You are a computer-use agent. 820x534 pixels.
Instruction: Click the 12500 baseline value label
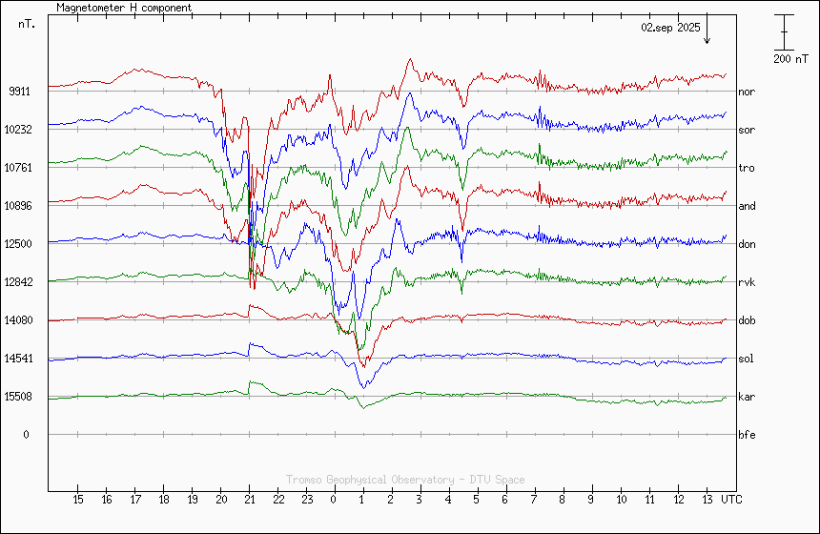[19, 244]
